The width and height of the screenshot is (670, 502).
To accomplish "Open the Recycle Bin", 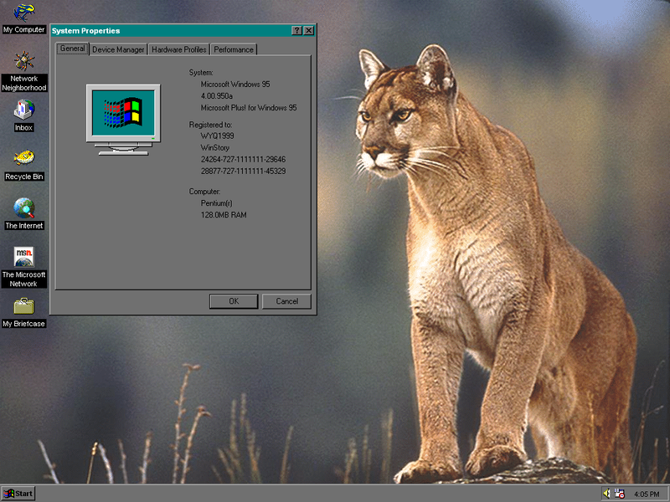I will tap(23, 161).
